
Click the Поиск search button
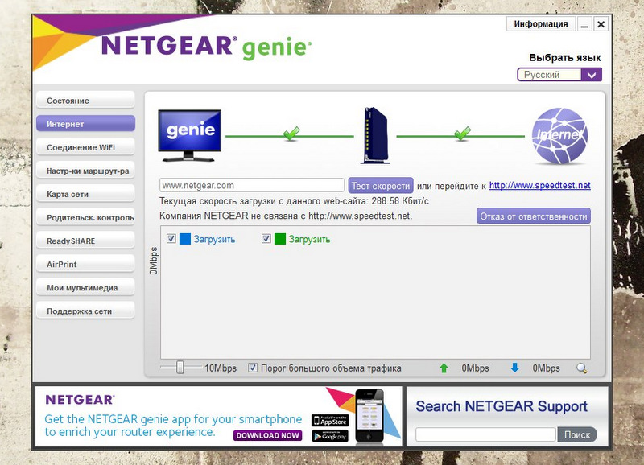point(577,434)
